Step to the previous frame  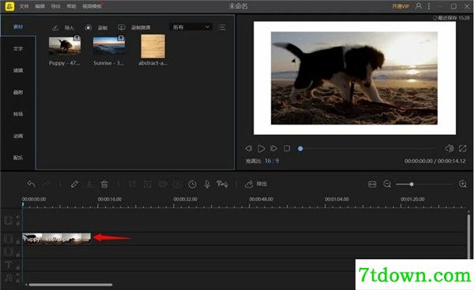[x=249, y=148]
